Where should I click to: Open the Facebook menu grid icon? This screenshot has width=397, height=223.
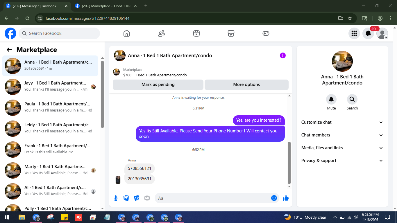point(354,33)
